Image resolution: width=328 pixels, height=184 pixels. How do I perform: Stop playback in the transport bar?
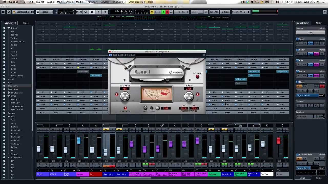point(92,12)
